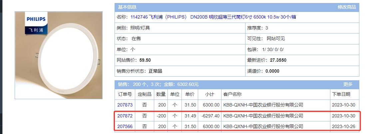
Task: Click the 状态 在售 cell
Action: coord(180,38)
